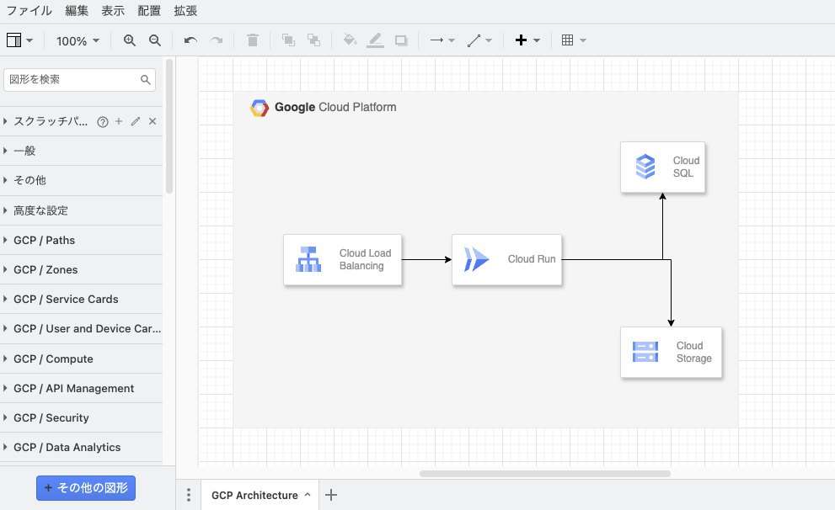Screen dimensions: 835x510
Task: Click the 図形を検索 search field
Action: click(72, 80)
